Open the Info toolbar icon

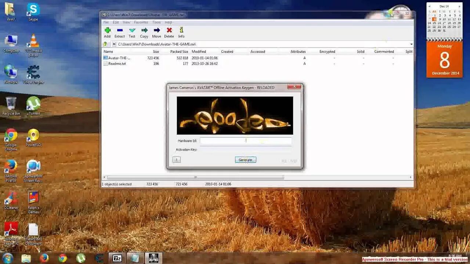pos(181,32)
